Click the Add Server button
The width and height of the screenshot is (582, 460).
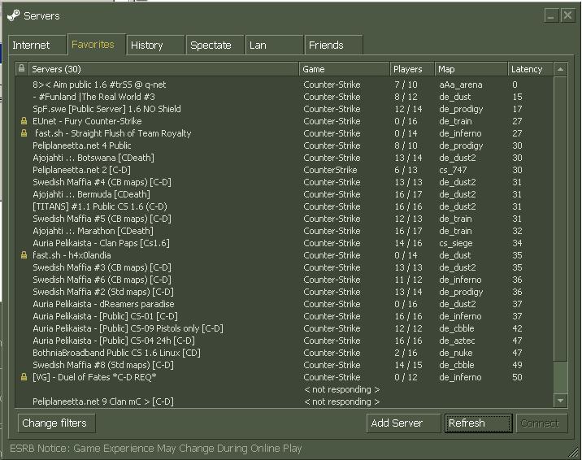pyautogui.click(x=403, y=423)
